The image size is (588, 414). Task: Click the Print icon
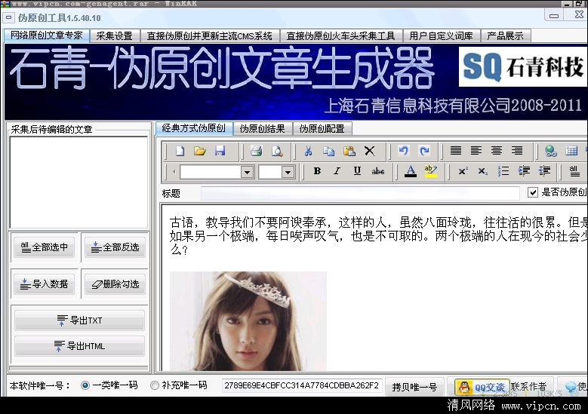257,151
